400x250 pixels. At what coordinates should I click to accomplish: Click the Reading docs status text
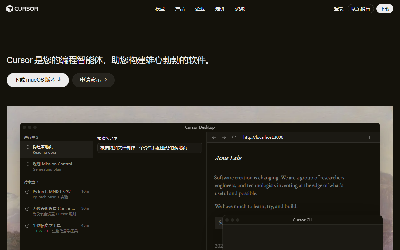pyautogui.click(x=45, y=152)
